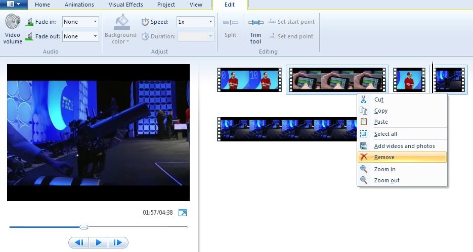Click the Select all icon in context menu
Screen dimensions: 473x252
coord(364,134)
